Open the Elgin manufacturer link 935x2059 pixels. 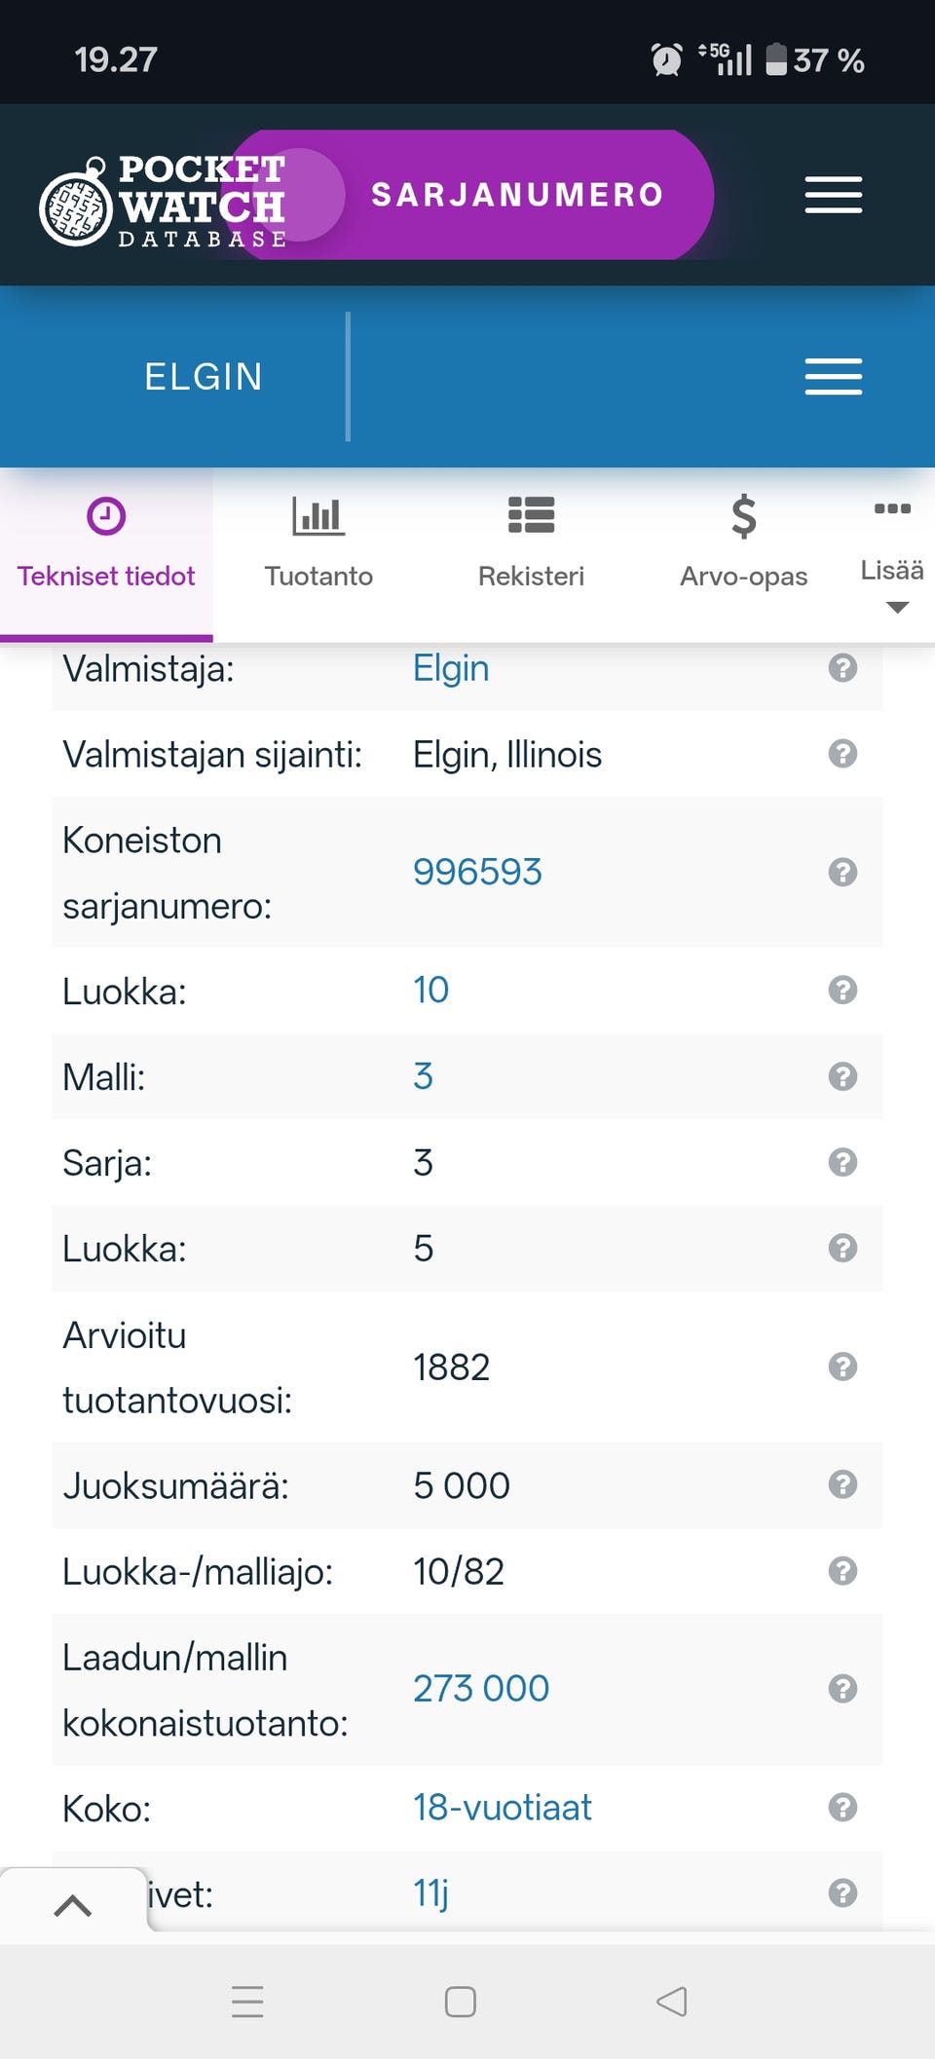click(451, 668)
